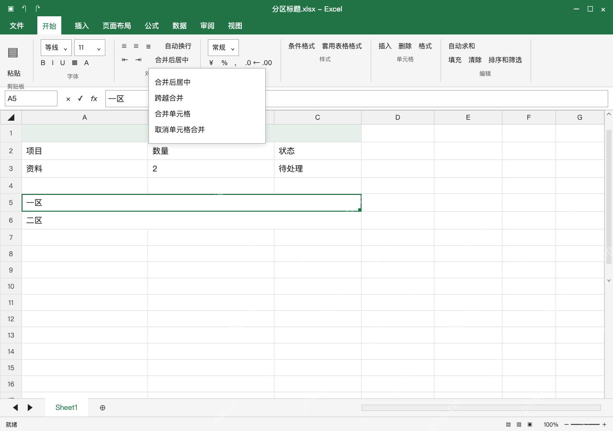This screenshot has width=613, height=431.
Task: Click the 排序和筛选 button
Action: [505, 60]
